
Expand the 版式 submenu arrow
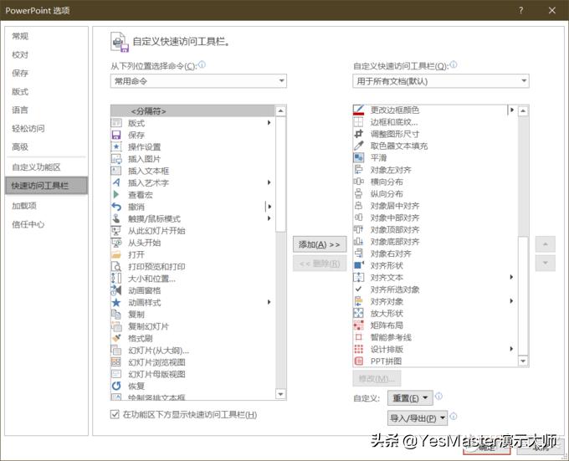pos(269,123)
